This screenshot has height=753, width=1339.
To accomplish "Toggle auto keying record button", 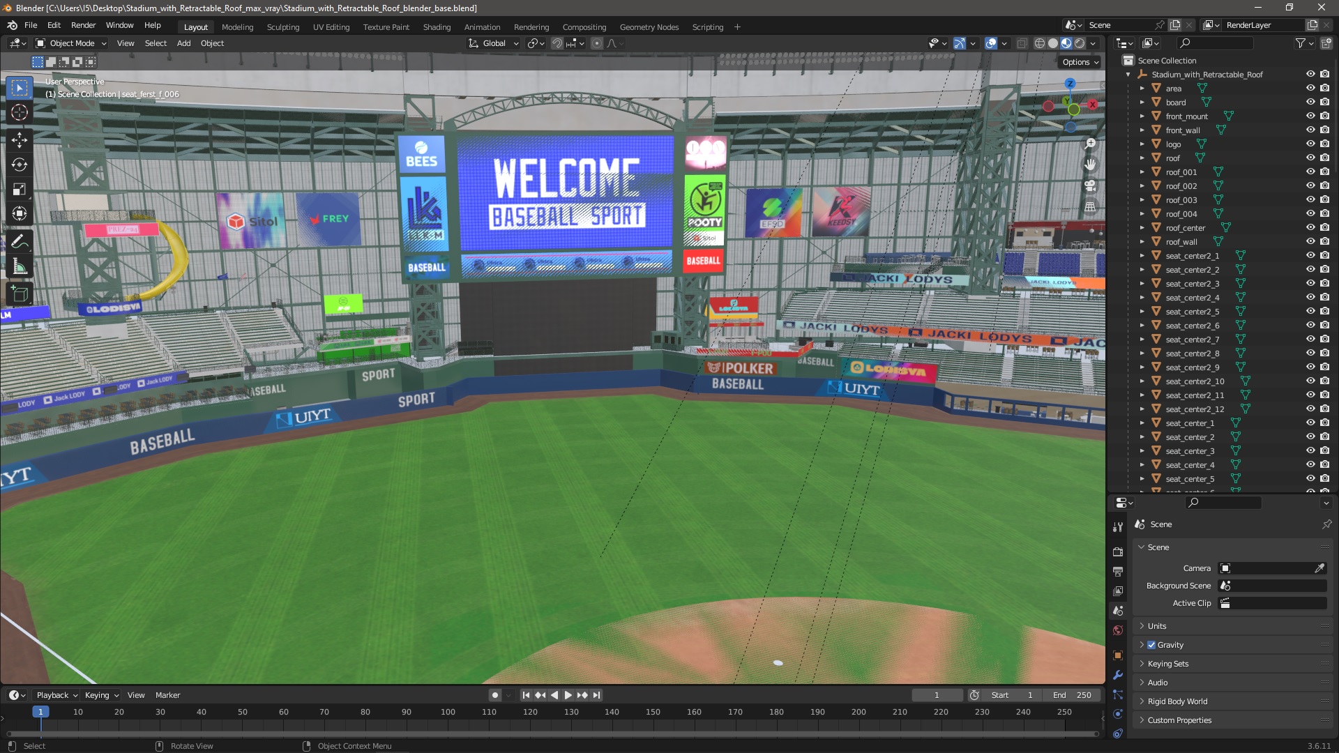I will click(x=495, y=695).
